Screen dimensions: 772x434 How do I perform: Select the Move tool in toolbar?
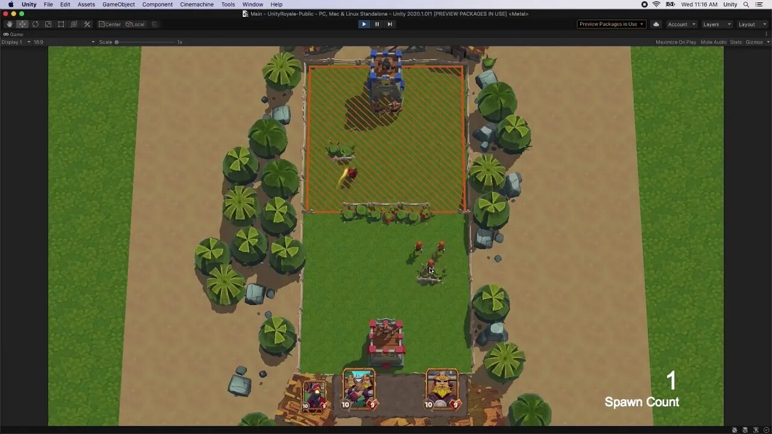pyautogui.click(x=22, y=24)
